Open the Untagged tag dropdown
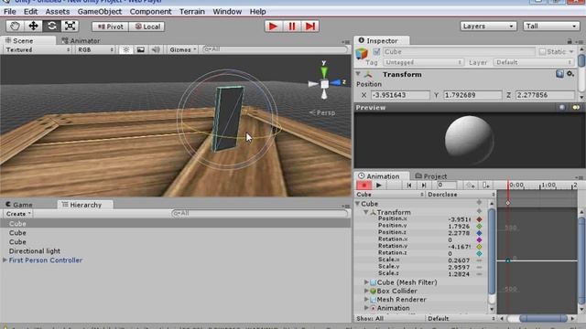This screenshot has width=586, height=329. [423, 62]
